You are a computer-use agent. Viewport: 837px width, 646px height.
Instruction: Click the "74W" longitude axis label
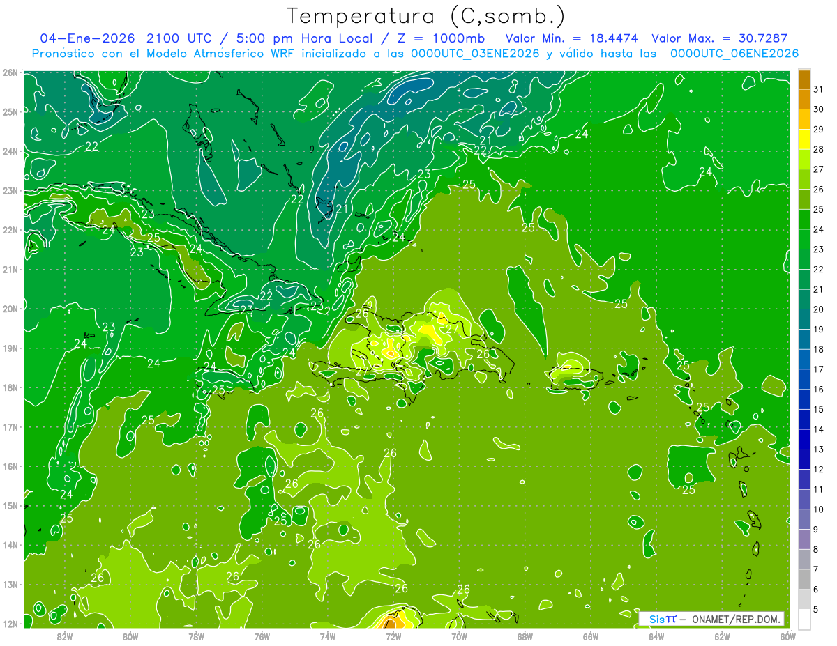coord(327,636)
